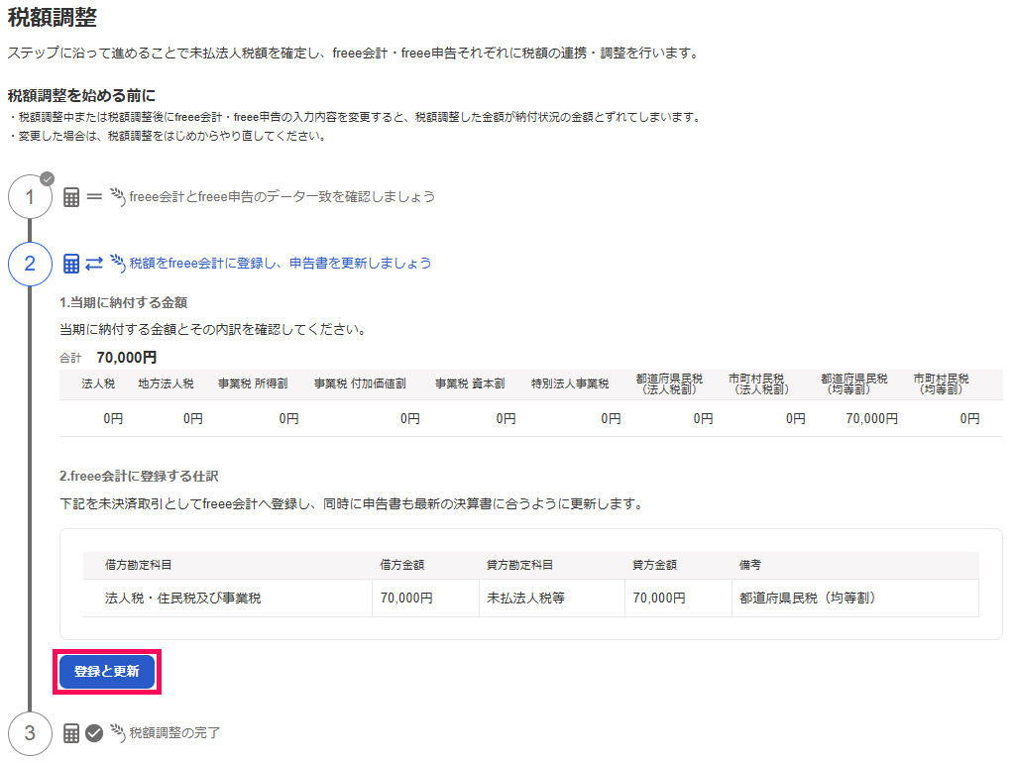Click small completed check badge on step 1

(48, 179)
